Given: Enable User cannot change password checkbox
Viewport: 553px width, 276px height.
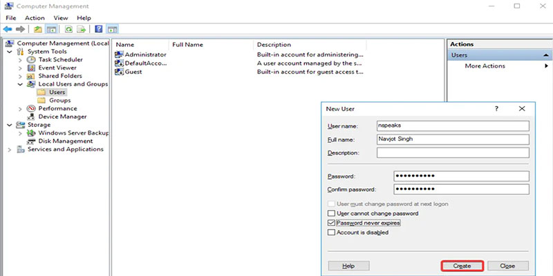Looking at the screenshot, I should pyautogui.click(x=331, y=214).
